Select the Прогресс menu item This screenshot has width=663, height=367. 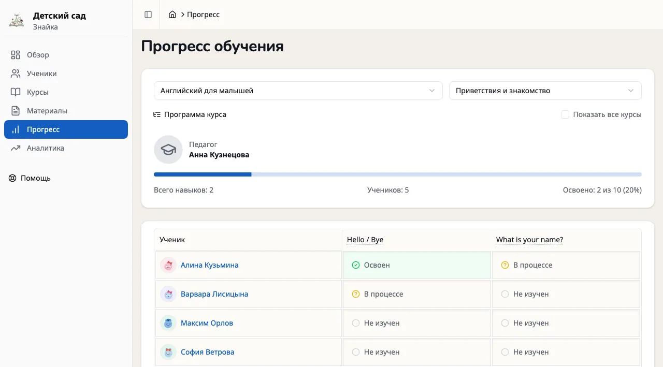[x=66, y=129]
